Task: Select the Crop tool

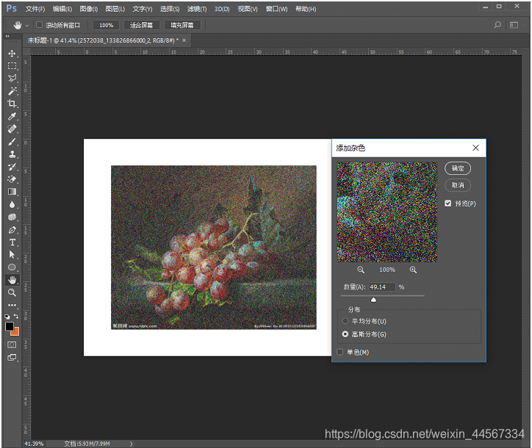Action: pyautogui.click(x=12, y=104)
